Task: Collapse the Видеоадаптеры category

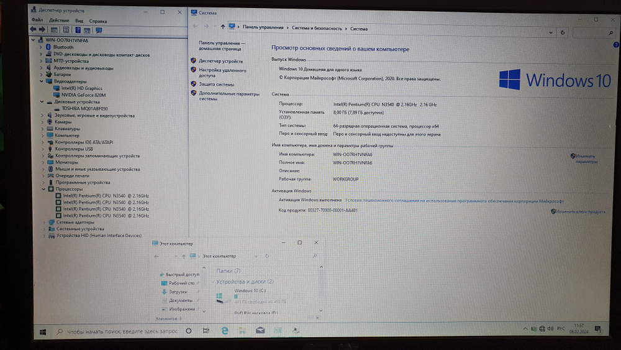Action: click(x=41, y=81)
